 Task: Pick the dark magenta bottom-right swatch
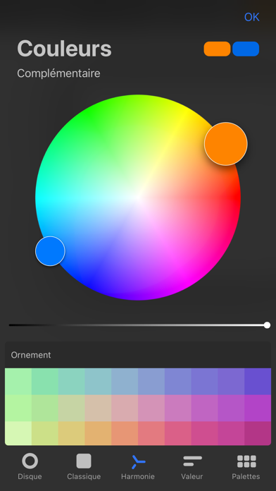coord(258,433)
